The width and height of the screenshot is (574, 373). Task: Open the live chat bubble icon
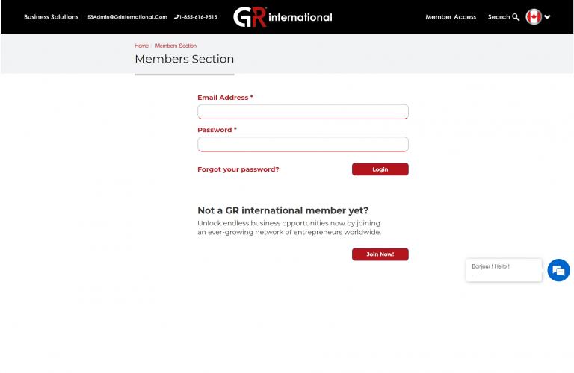tap(558, 270)
